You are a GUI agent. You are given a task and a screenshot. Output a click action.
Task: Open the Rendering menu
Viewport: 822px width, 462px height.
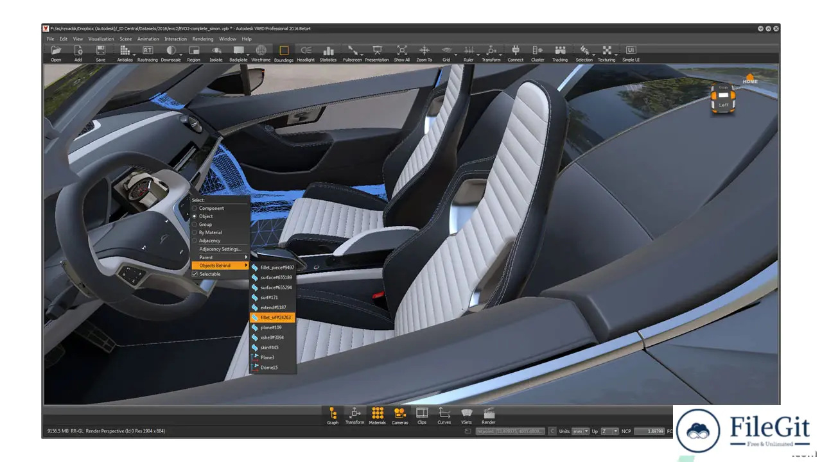coord(203,39)
